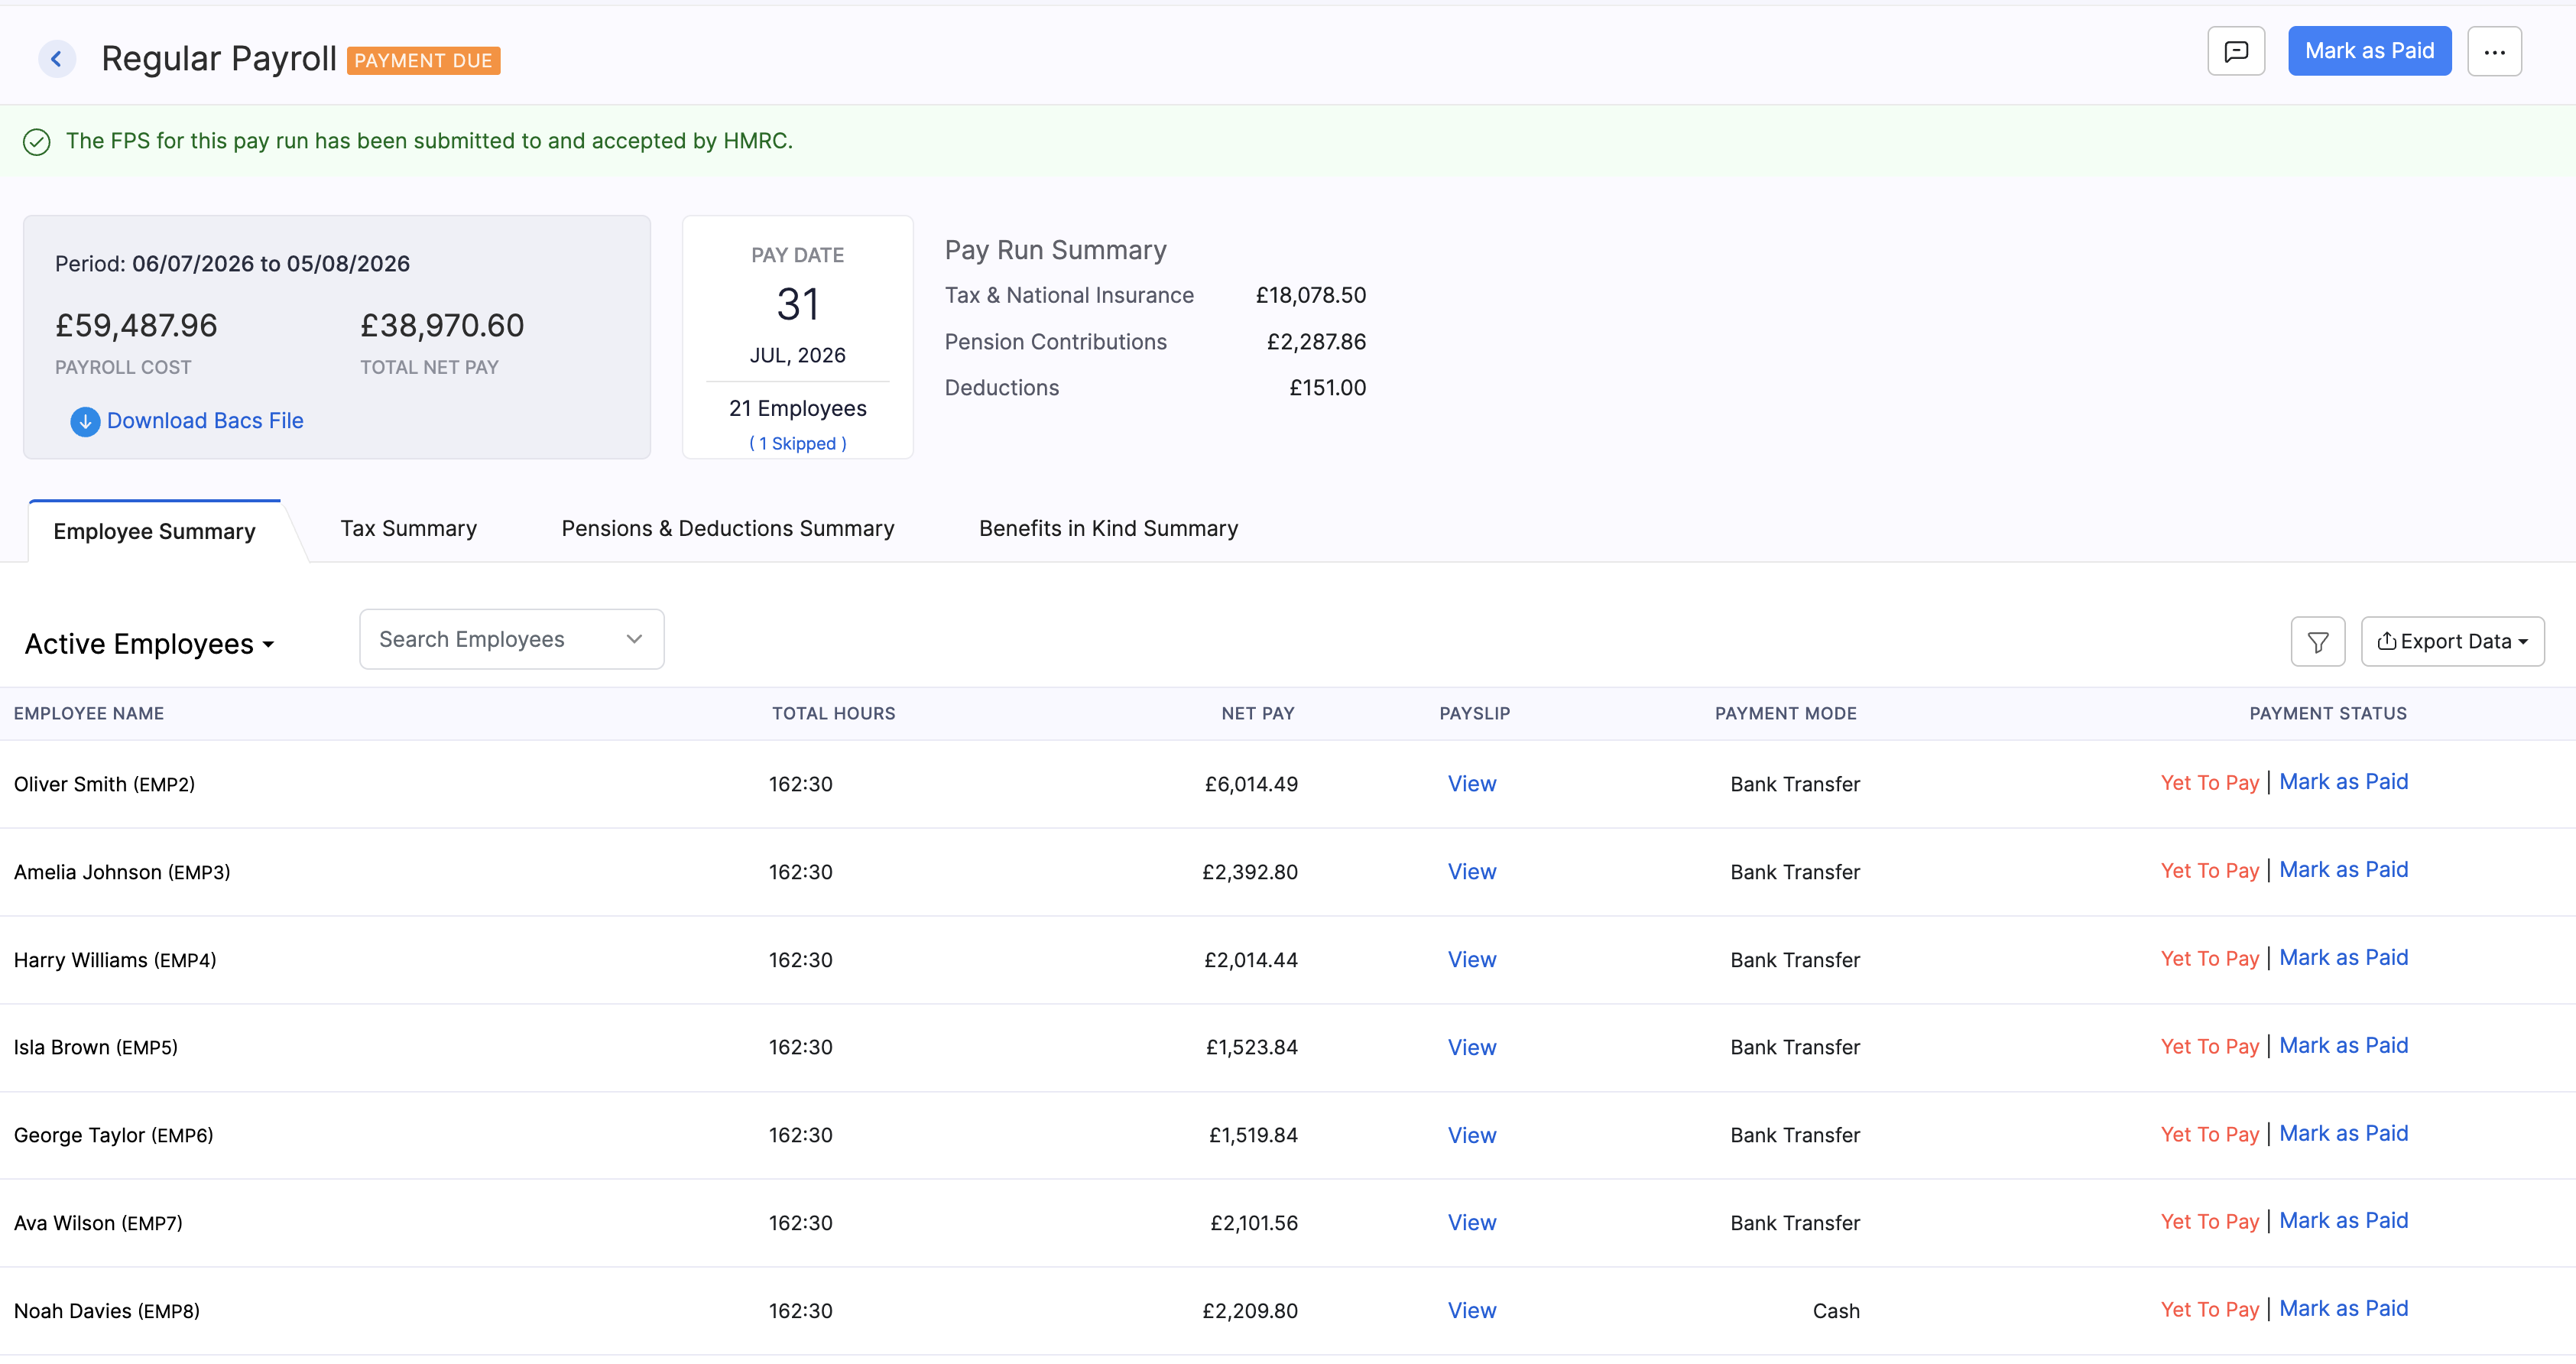Viewport: 2576px width, 1364px height.
Task: Mark Isla Brown as paid
Action: pyautogui.click(x=2343, y=1046)
